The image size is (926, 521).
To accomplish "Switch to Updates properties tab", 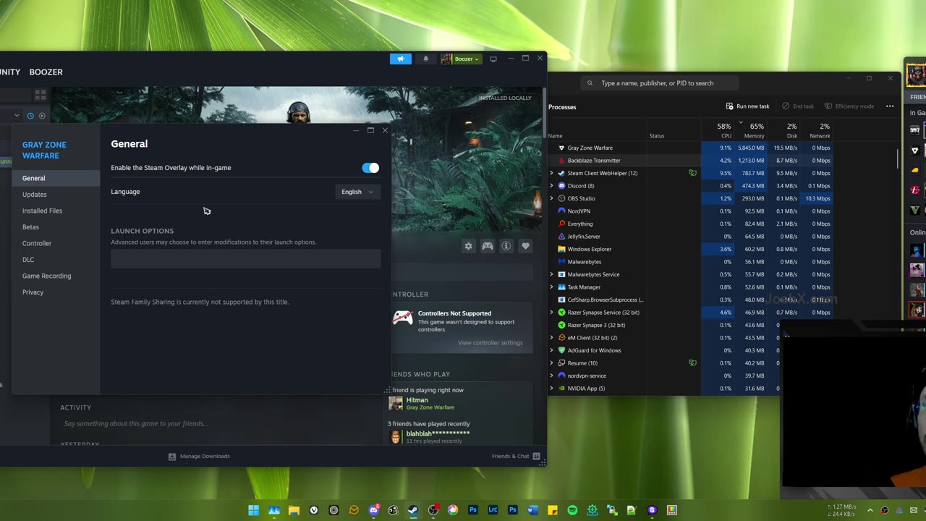I will click(56, 195).
